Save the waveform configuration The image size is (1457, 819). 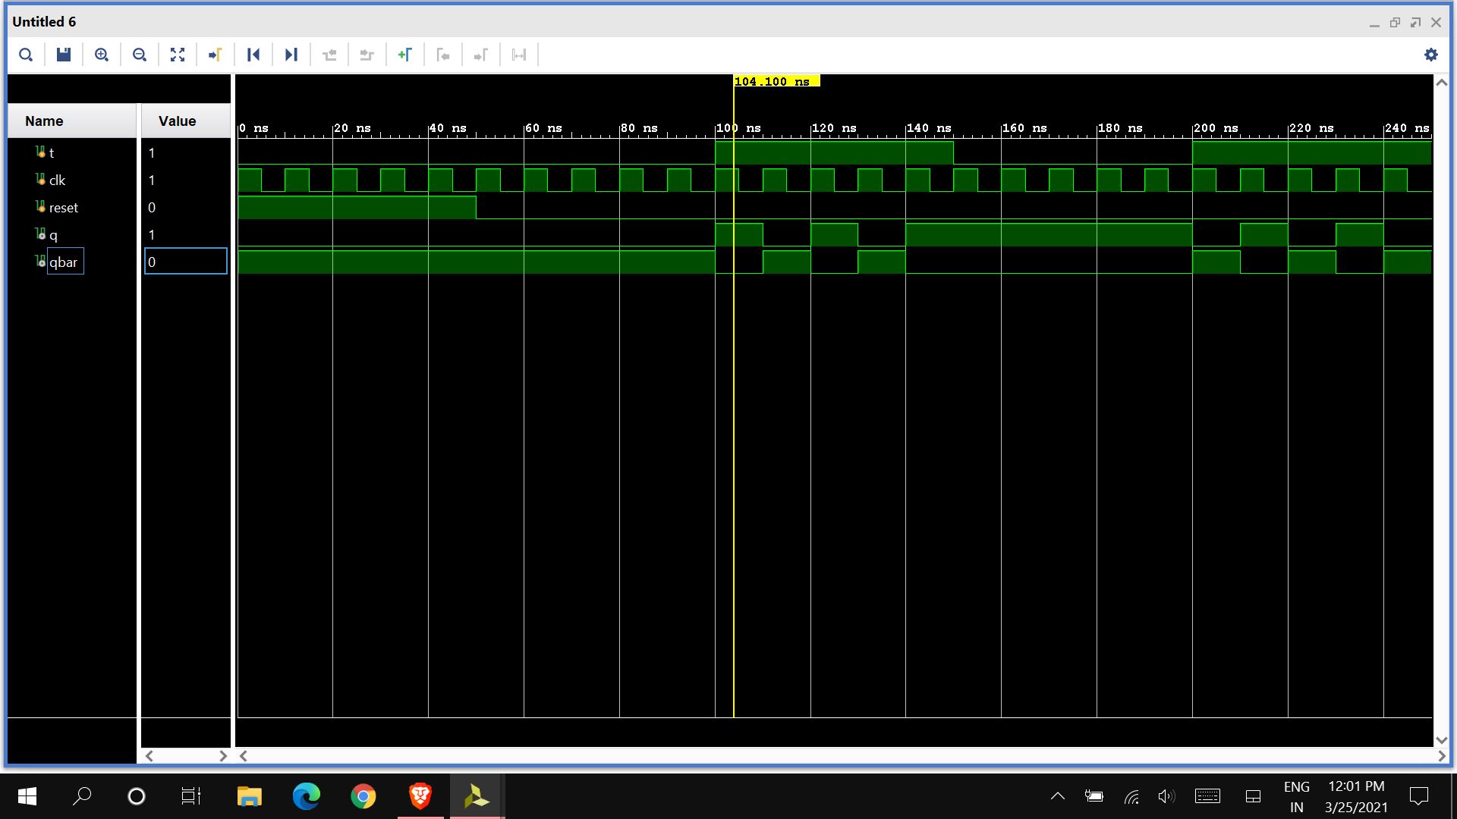click(64, 55)
